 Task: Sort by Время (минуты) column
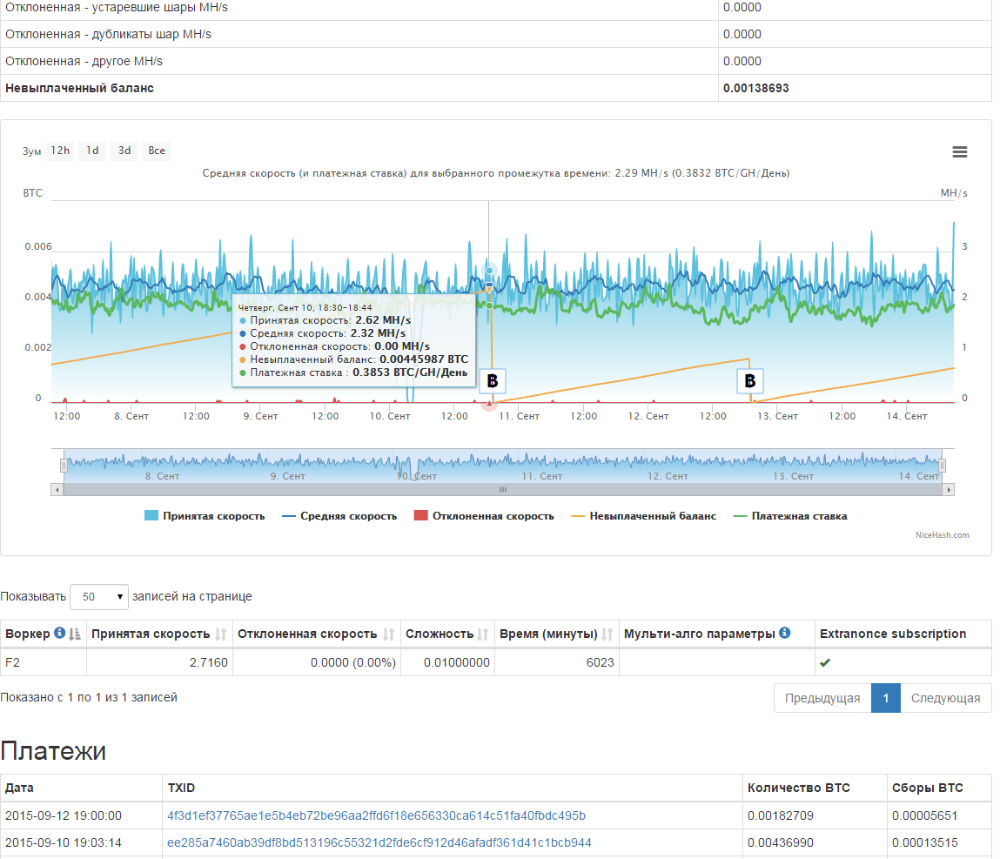point(607,634)
